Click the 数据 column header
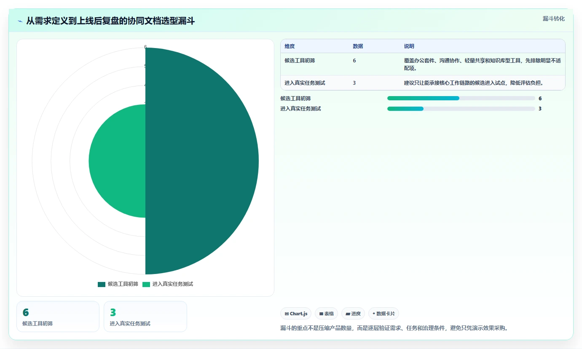The image size is (582, 349). pyautogui.click(x=358, y=46)
